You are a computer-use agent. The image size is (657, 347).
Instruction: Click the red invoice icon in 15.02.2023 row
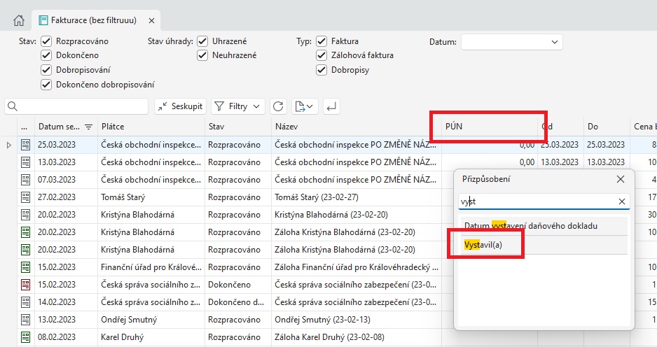click(x=26, y=285)
